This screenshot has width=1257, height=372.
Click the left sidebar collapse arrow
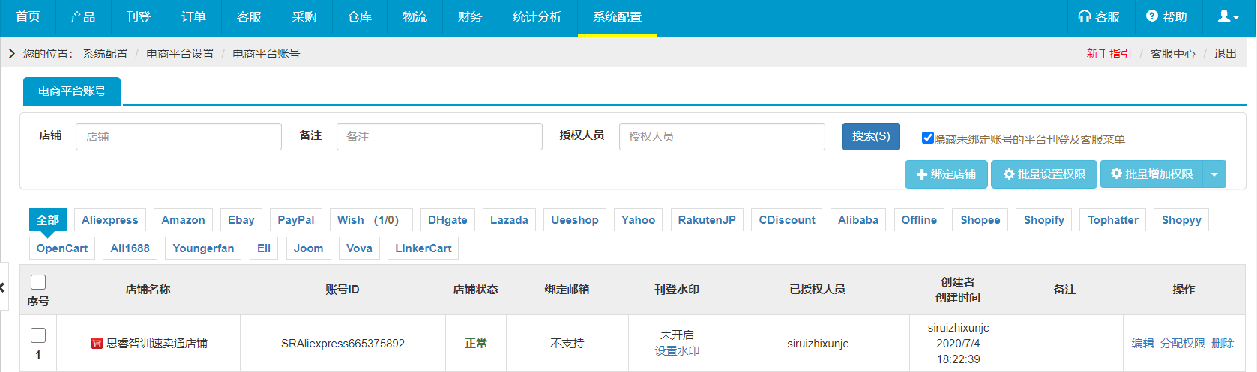click(3, 287)
